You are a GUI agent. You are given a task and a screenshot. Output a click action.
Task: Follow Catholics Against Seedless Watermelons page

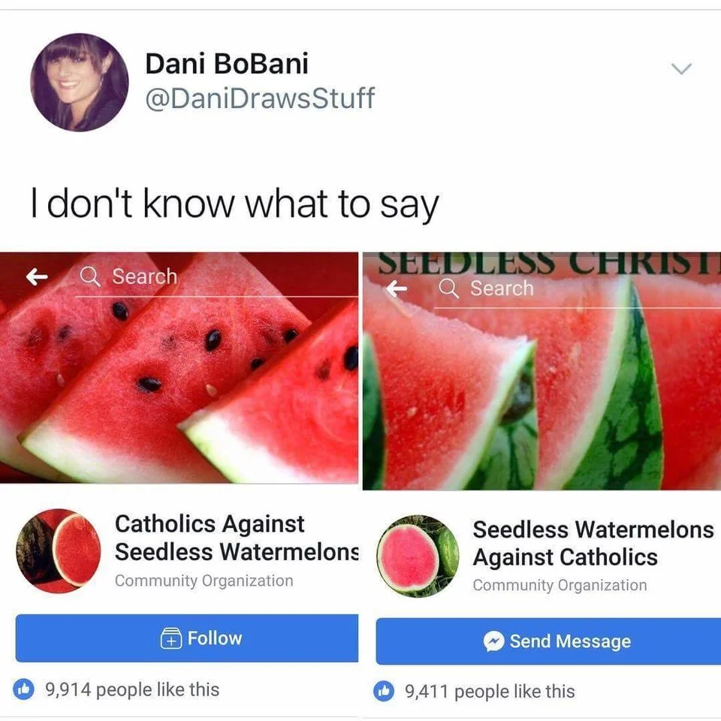click(x=186, y=638)
